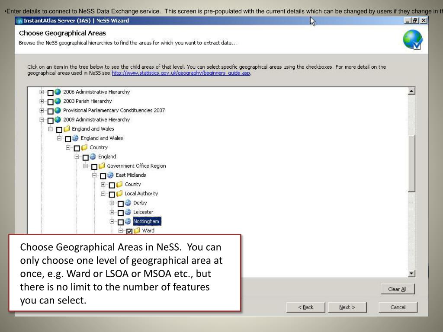Select the England tree item label
The width and height of the screenshot is (443, 332).
107,156
